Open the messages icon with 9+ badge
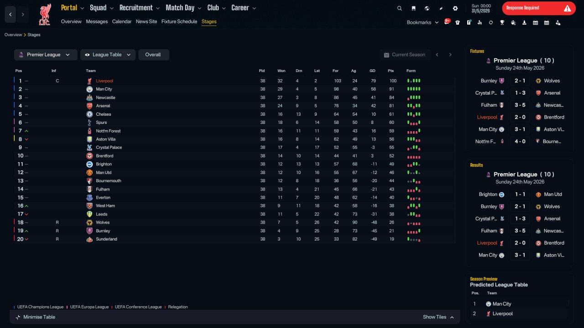Image resolution: width=584 pixels, height=328 pixels. [x=447, y=22]
